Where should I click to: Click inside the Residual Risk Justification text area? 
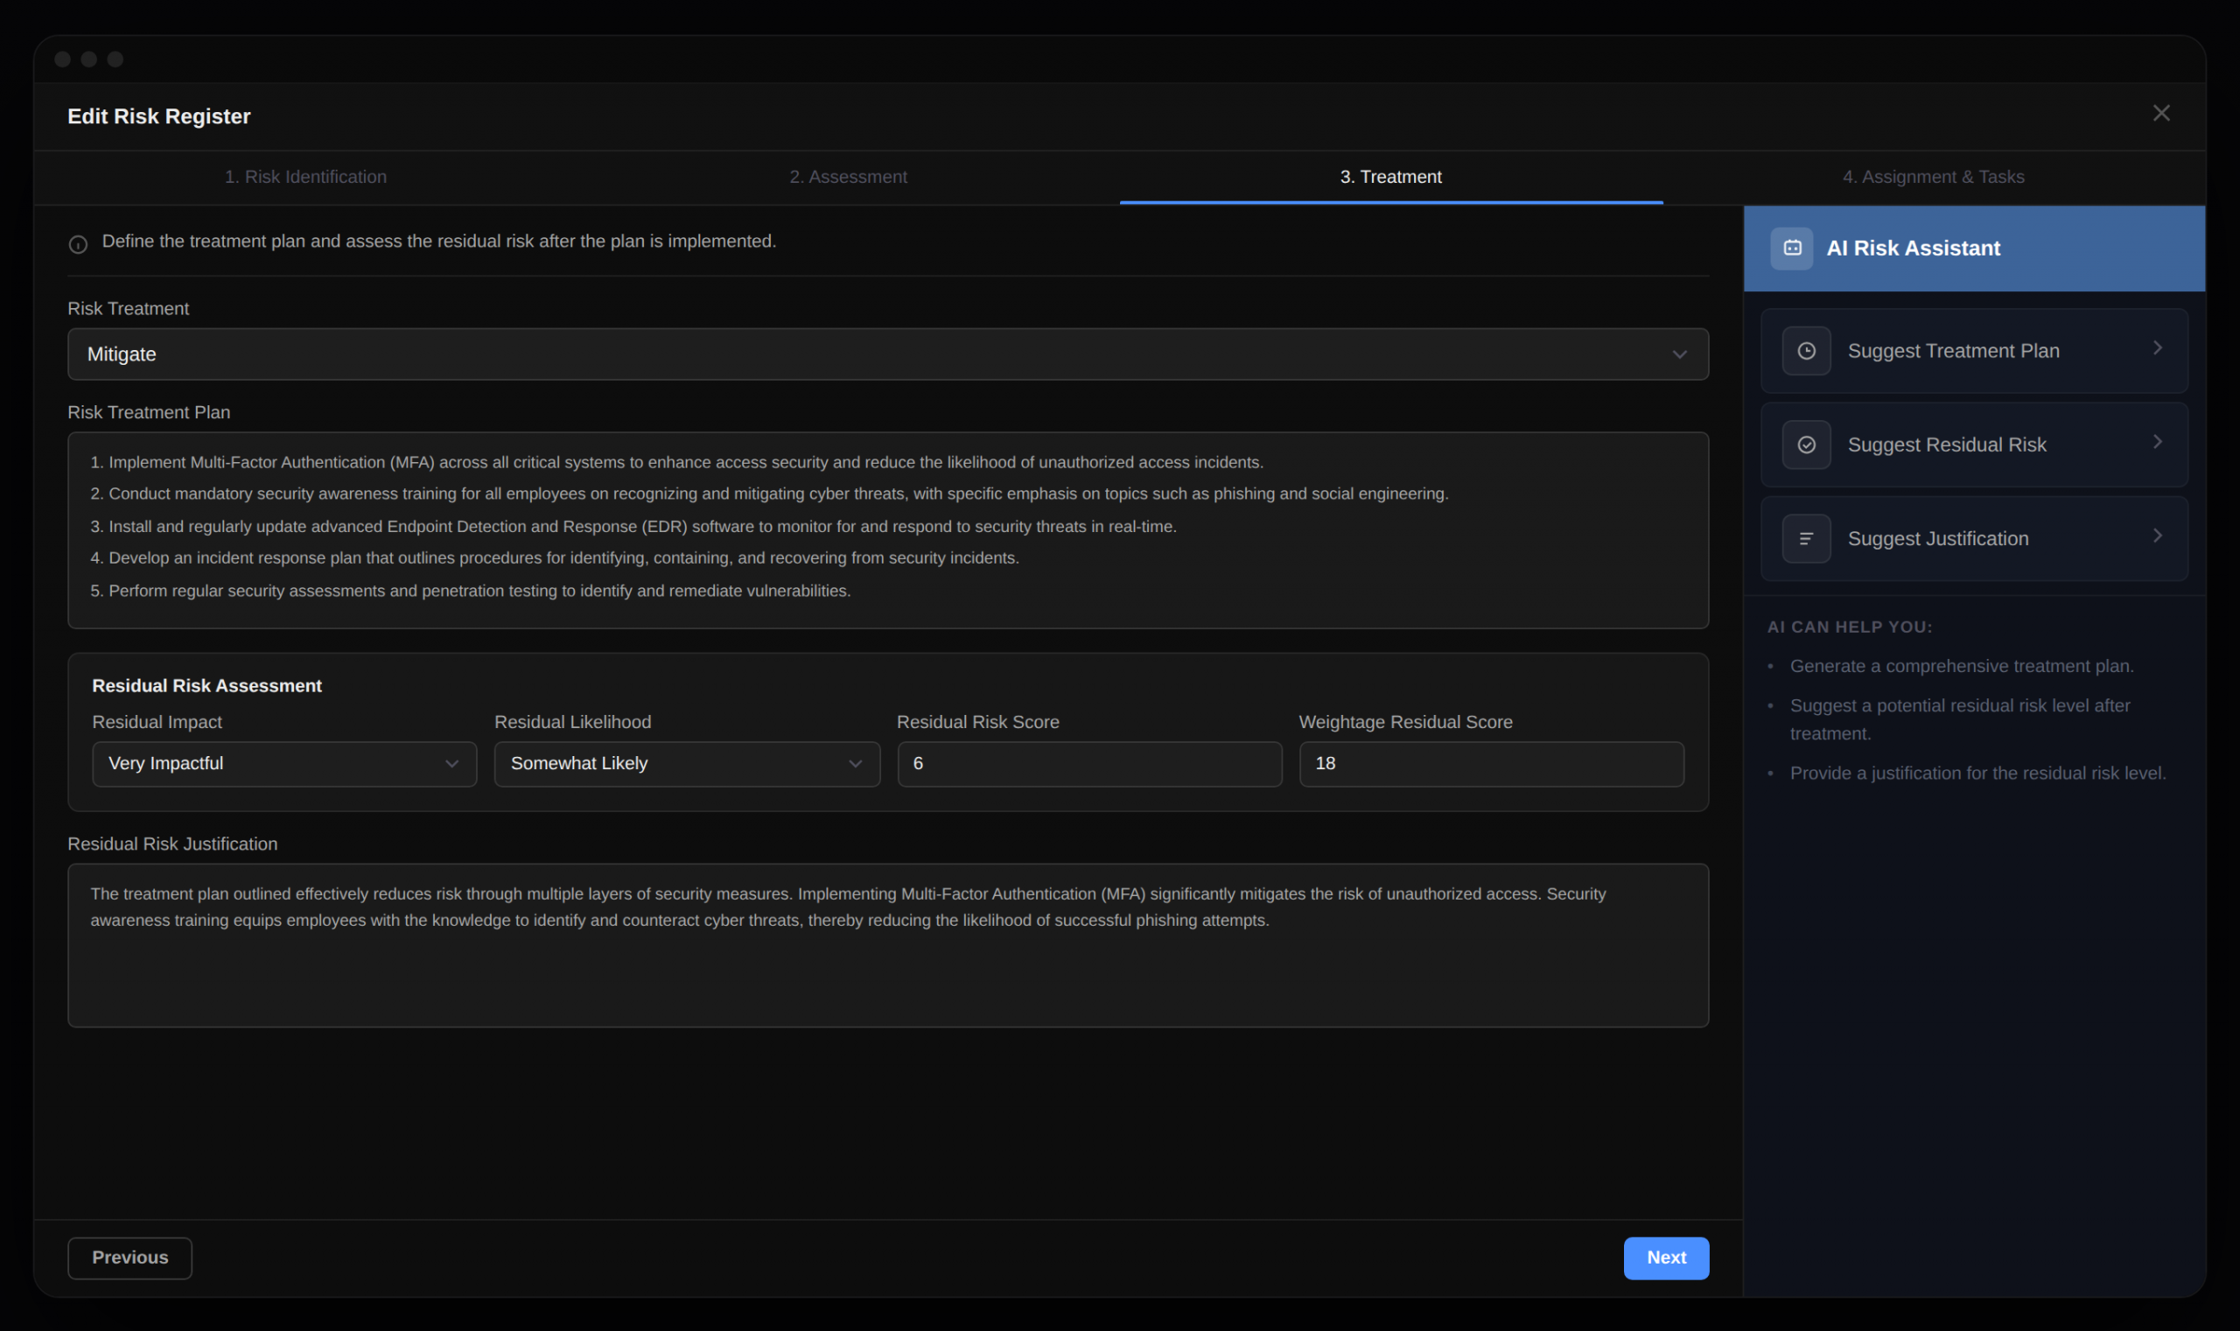pos(887,969)
